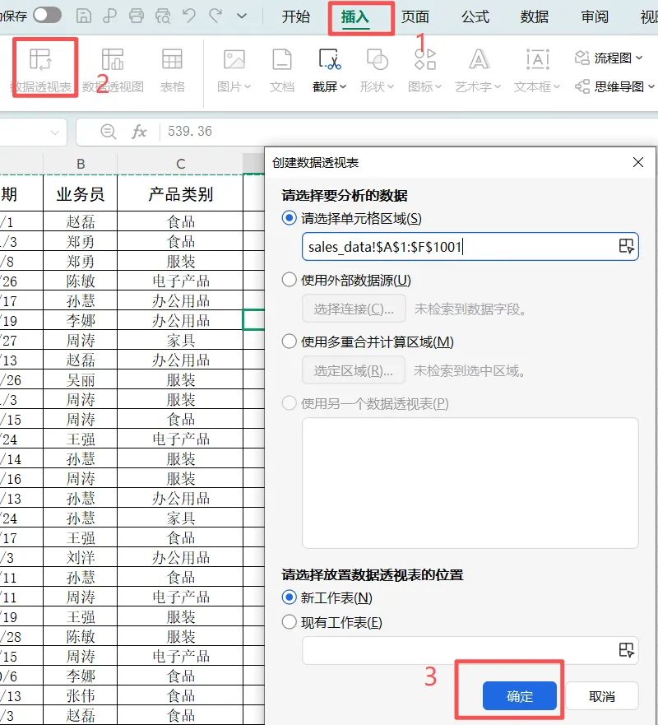Expand the quick access toolbar chevron

242,16
